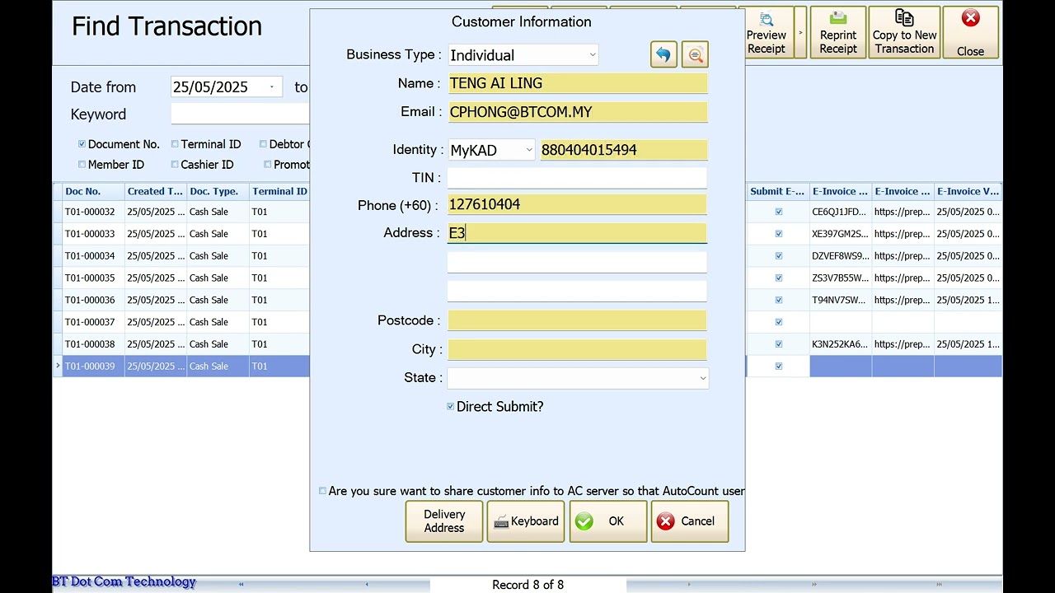
Task: Toggle Submit E-Invoice checkbox for T01-000039 row
Action: [779, 367]
